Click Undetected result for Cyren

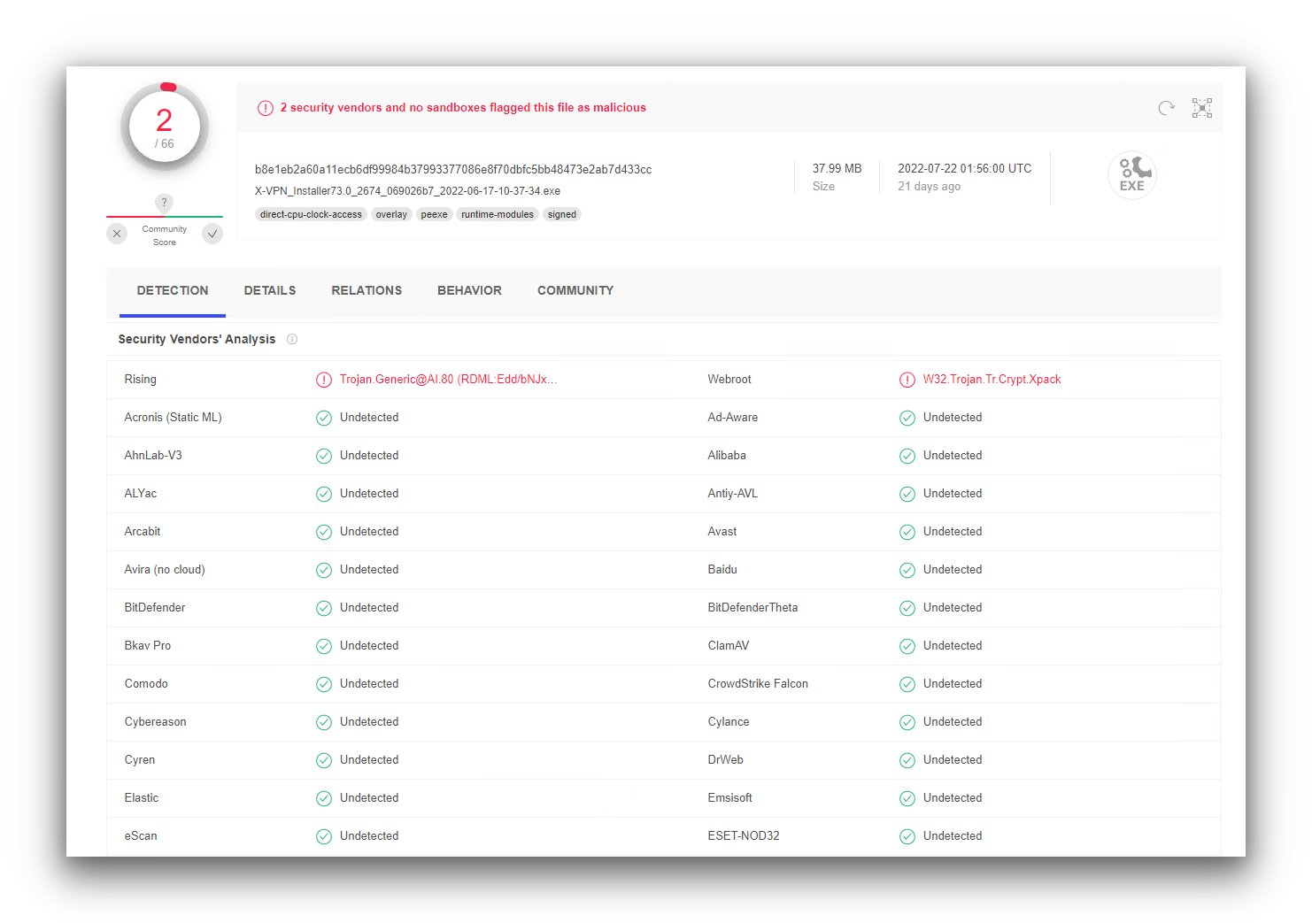click(x=369, y=759)
